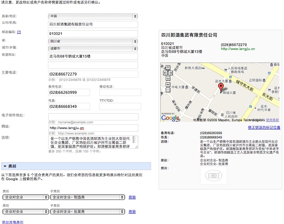Click the 添加其他类别 link

[x=13, y=223]
